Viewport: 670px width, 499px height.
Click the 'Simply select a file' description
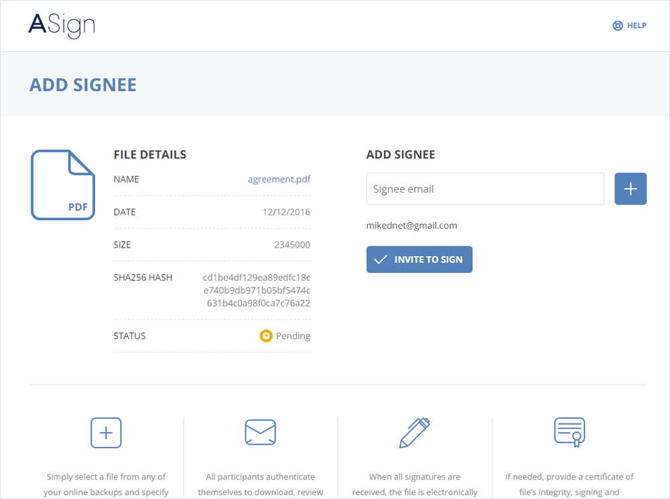[x=106, y=484]
